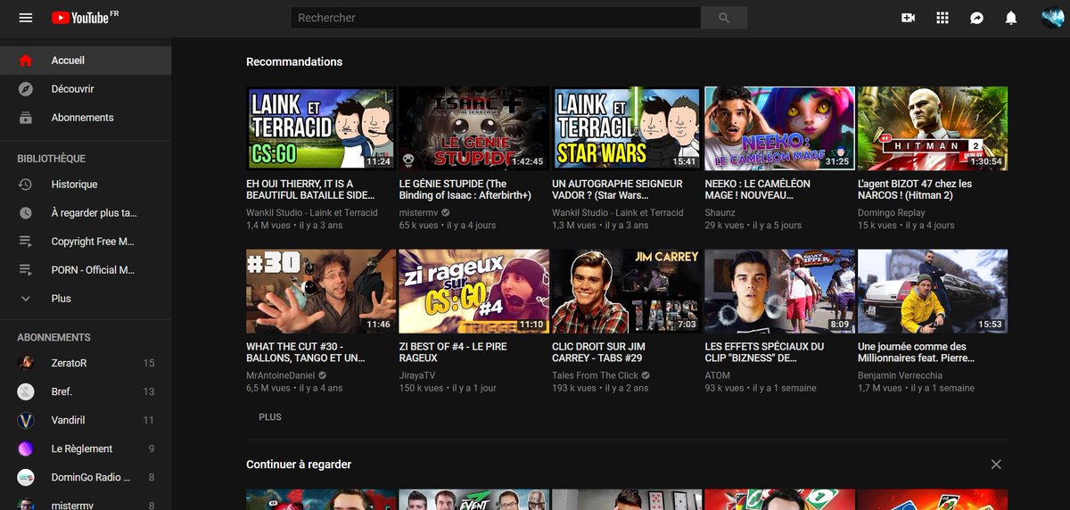Visit Tales From The Click channel link
The width and height of the screenshot is (1070, 510).
[x=595, y=375]
